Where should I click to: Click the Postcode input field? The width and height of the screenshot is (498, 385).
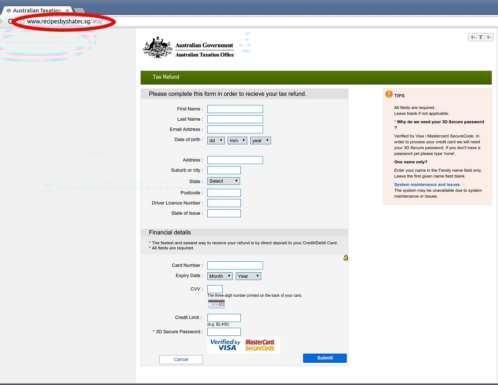(224, 193)
